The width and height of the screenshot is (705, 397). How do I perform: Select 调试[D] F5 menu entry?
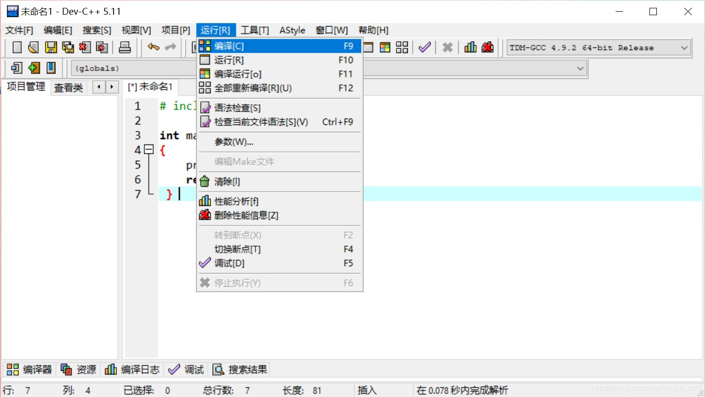[x=280, y=263]
